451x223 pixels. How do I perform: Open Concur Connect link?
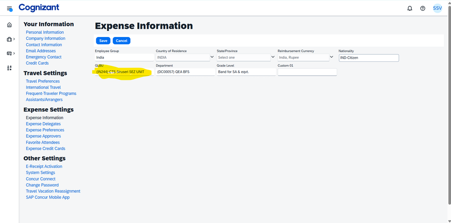click(41, 179)
